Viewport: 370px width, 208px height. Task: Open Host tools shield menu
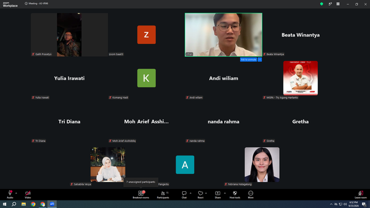tap(235, 194)
